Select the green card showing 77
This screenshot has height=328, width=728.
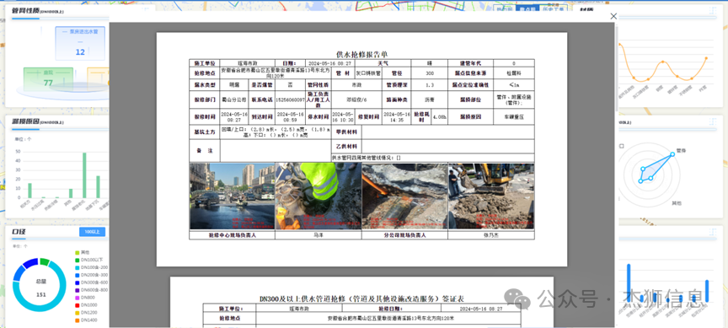pyautogui.click(x=48, y=79)
